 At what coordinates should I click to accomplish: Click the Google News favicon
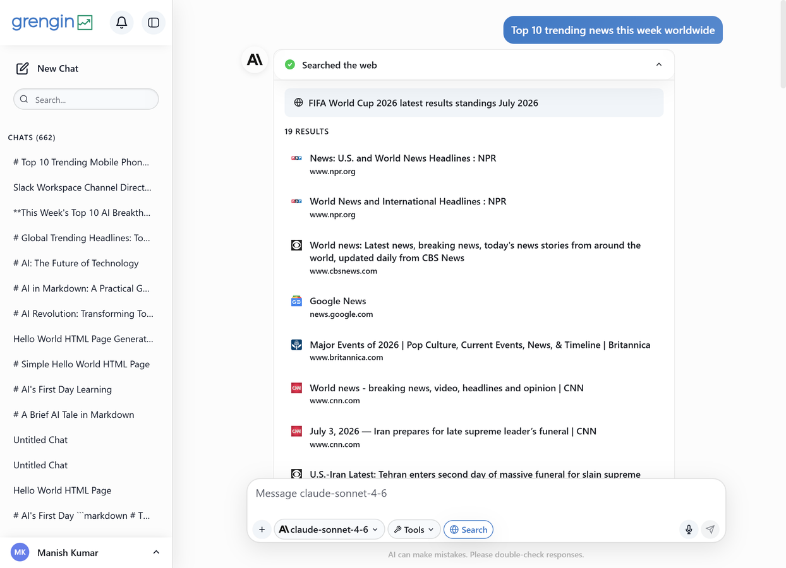tap(296, 301)
